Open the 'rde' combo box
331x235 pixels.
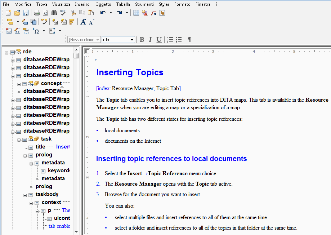click(x=118, y=40)
